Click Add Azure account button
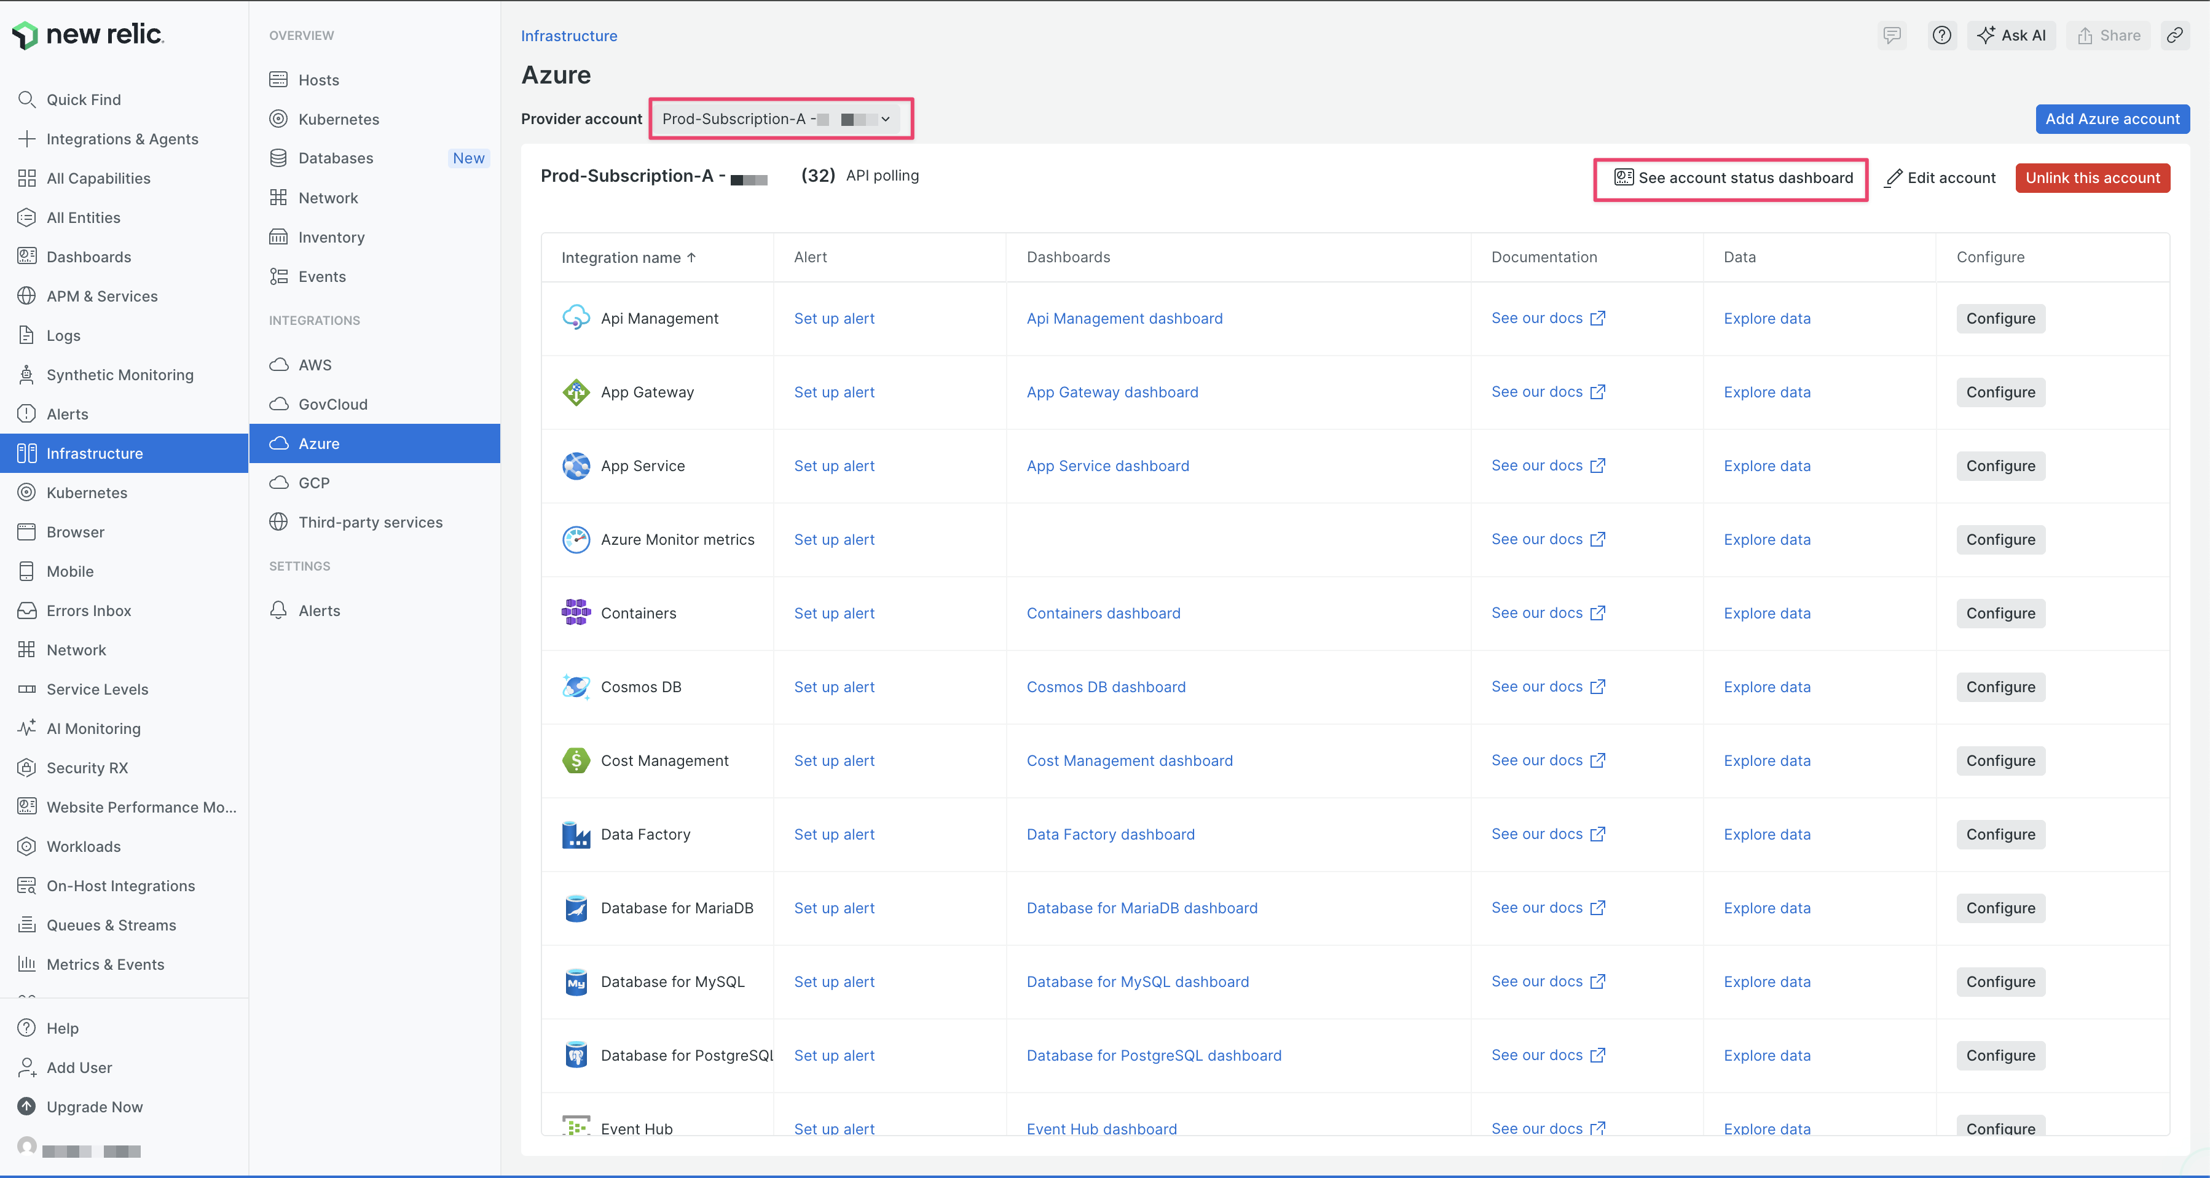2210x1178 pixels. coord(2111,119)
